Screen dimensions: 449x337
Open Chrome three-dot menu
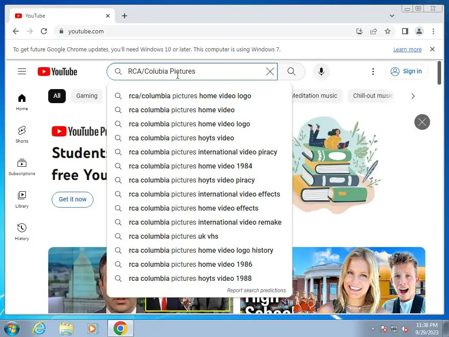pyautogui.click(x=433, y=31)
